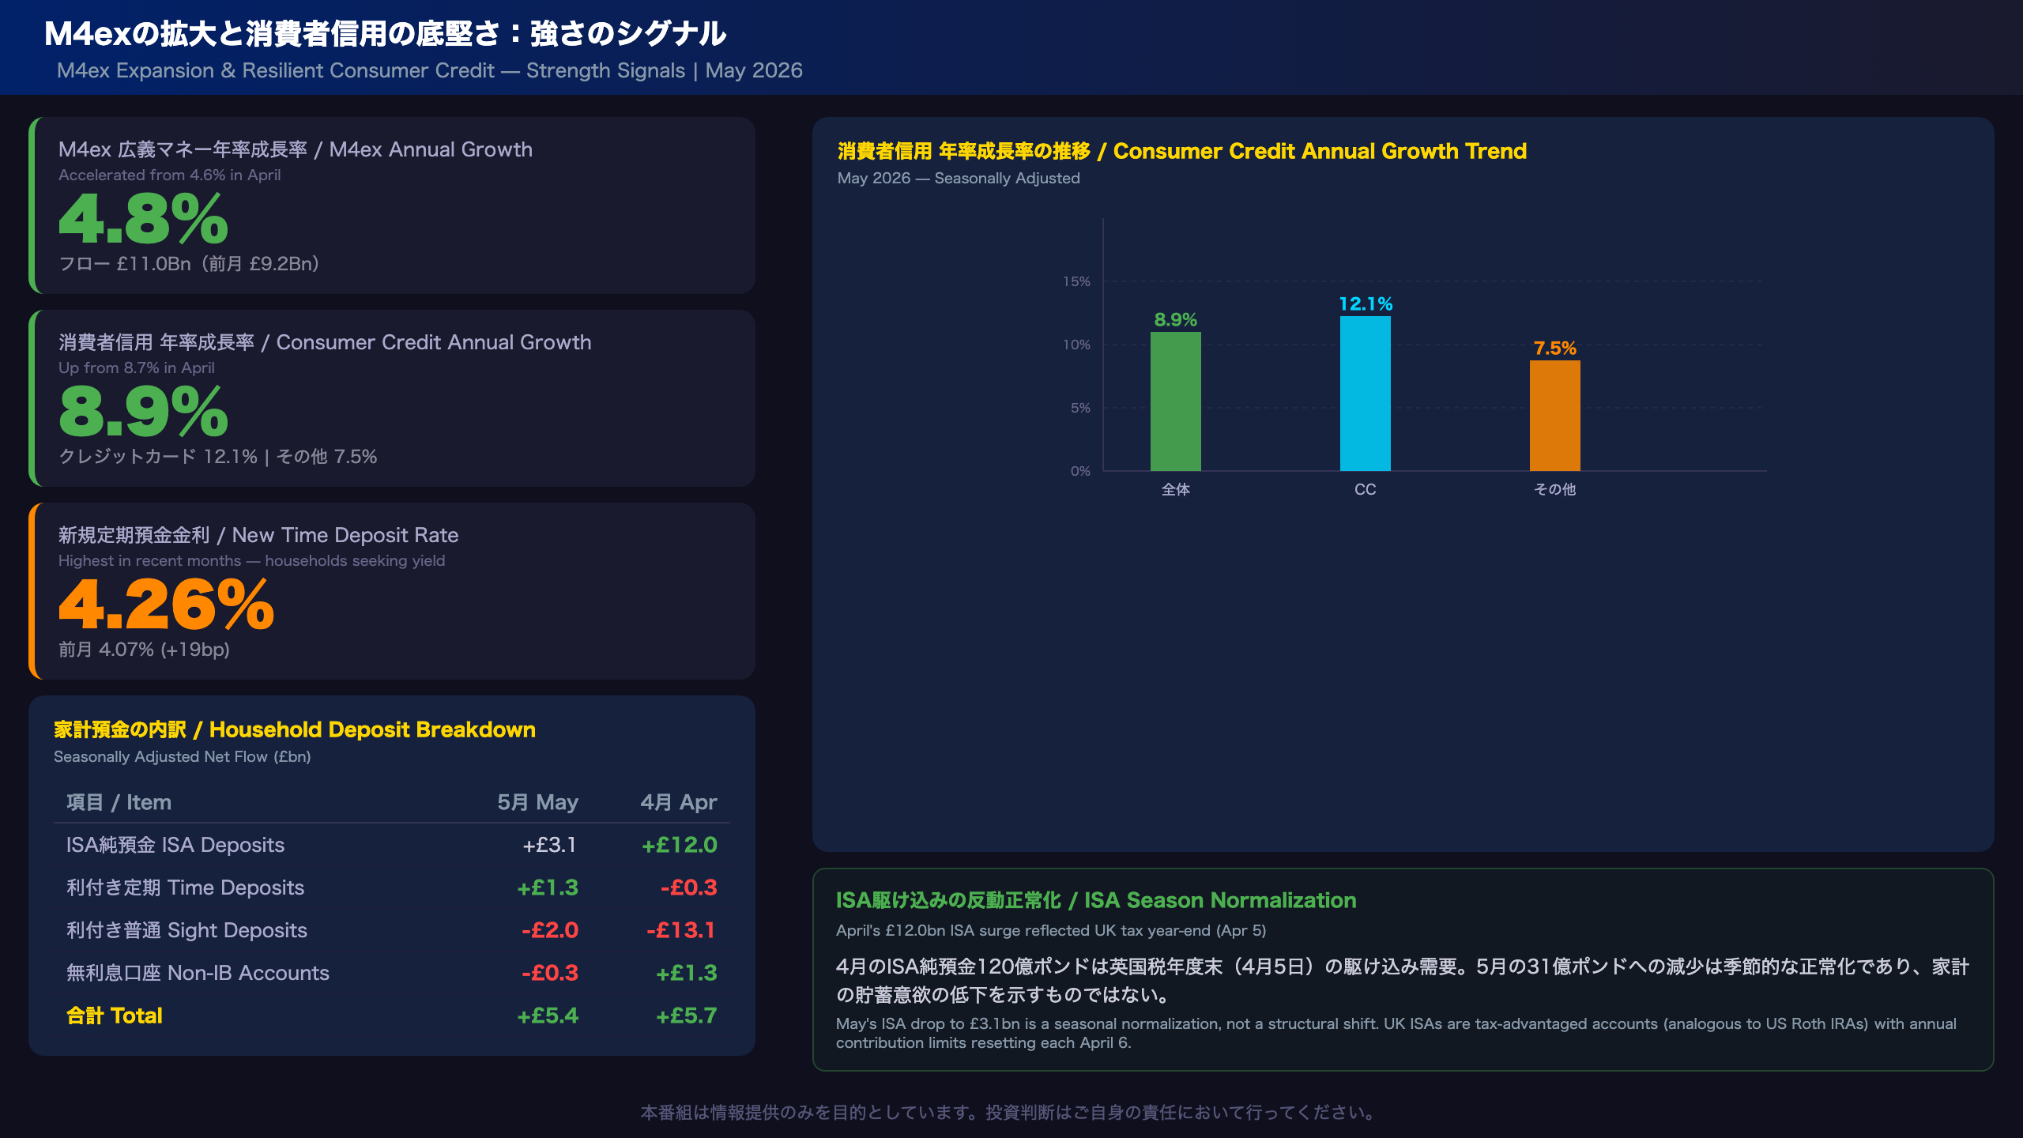Select 'Seasonally Adjusted Net Flow (£bn)' caption

click(182, 756)
